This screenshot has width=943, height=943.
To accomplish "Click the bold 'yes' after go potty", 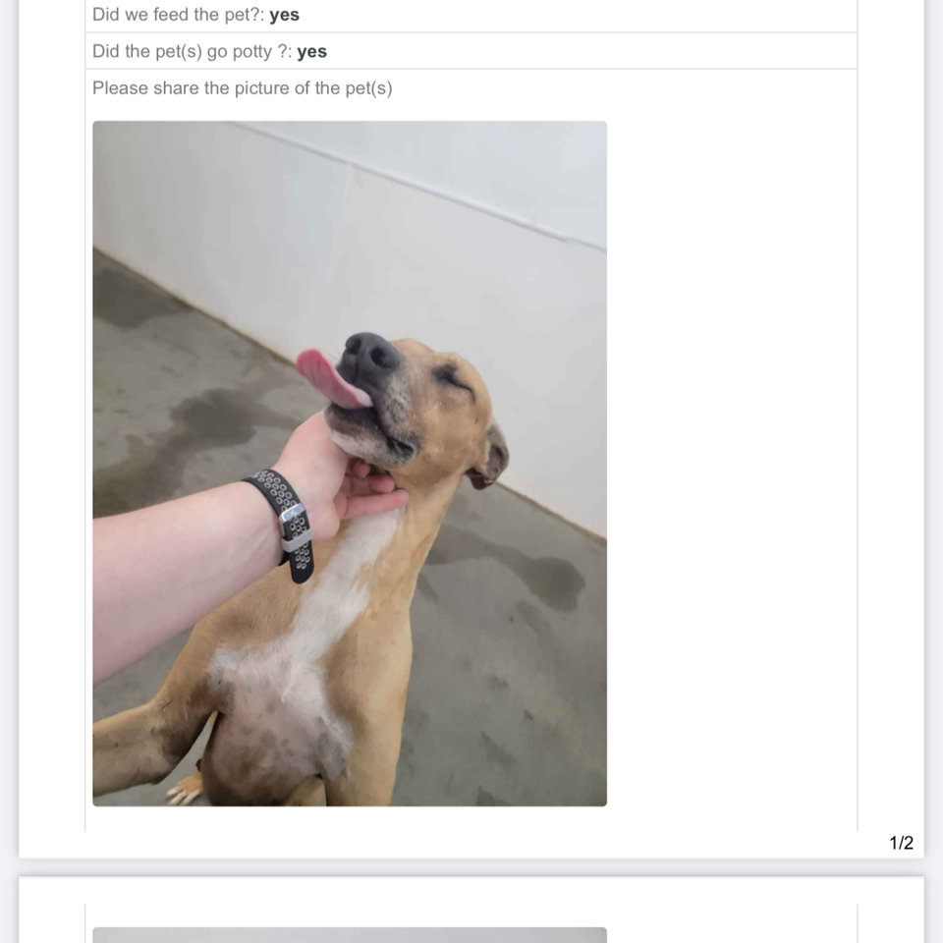I will (x=311, y=52).
